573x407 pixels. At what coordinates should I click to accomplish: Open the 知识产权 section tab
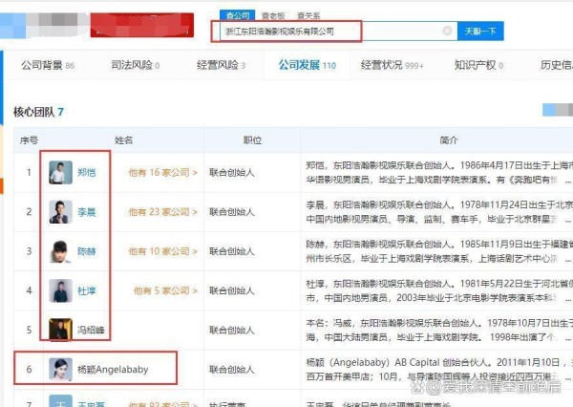(478, 66)
